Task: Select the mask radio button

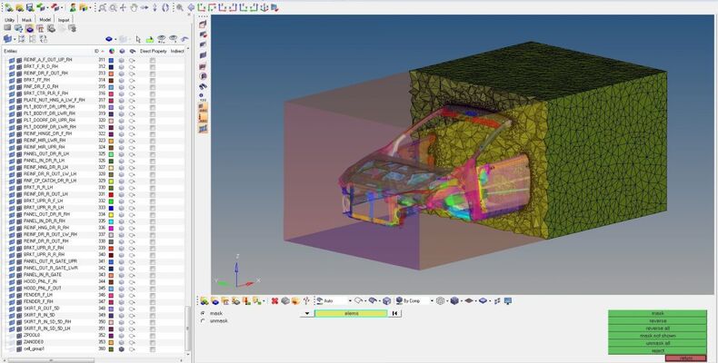Action: [202, 313]
